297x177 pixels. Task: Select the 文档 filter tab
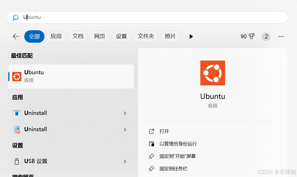pos(78,36)
